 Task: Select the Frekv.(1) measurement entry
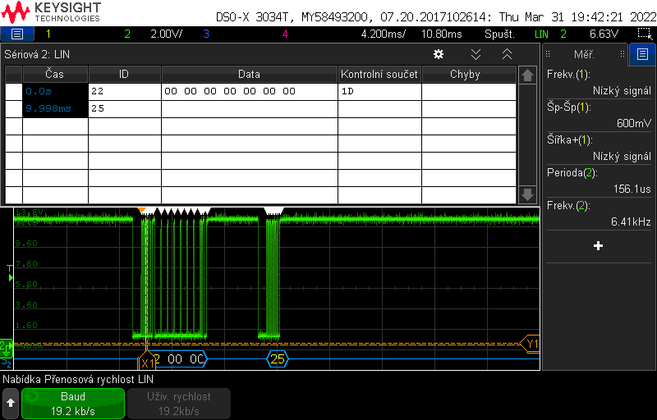coord(599,82)
